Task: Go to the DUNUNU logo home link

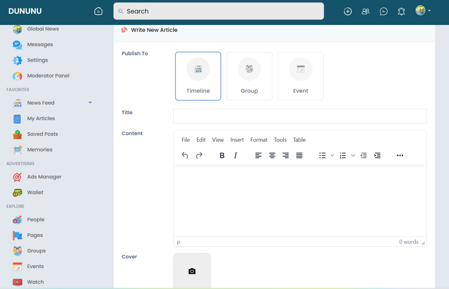Action: [25, 11]
